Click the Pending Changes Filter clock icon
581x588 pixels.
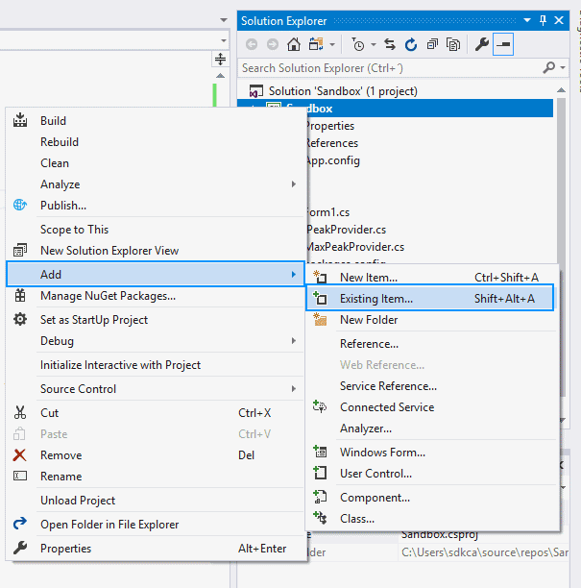[358, 44]
